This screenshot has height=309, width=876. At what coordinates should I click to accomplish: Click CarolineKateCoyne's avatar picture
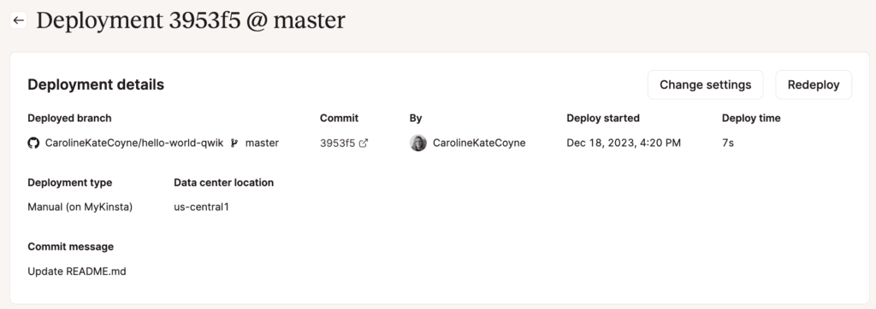click(417, 143)
